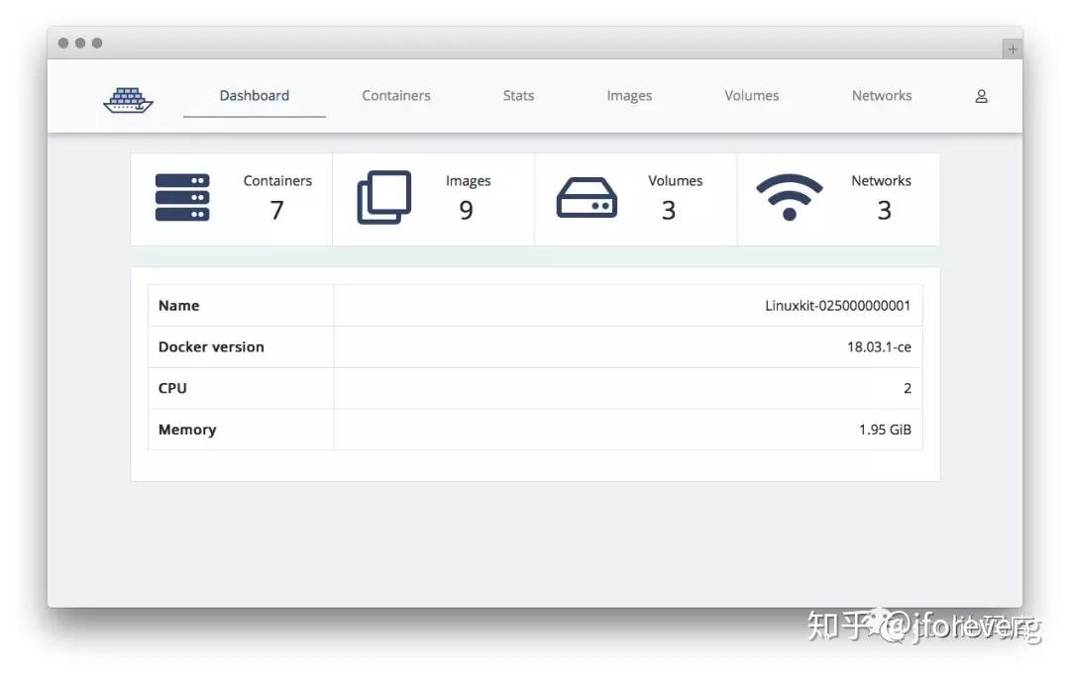Click the Networks wifi icon
The height and width of the screenshot is (675, 1070).
point(790,197)
